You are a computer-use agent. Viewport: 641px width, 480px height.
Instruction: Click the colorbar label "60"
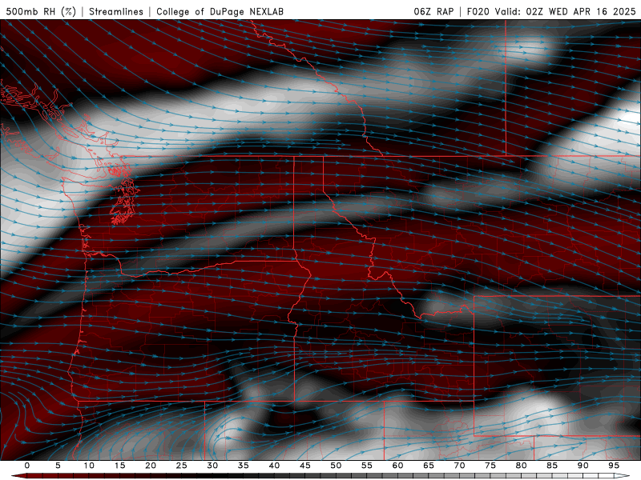pos(397,466)
